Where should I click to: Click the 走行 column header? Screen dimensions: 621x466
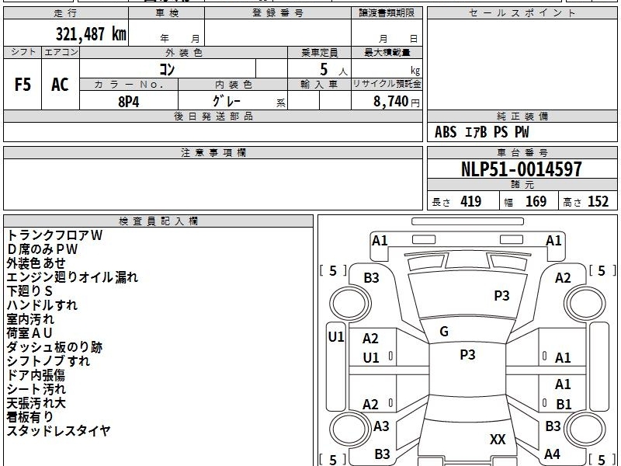66,13
